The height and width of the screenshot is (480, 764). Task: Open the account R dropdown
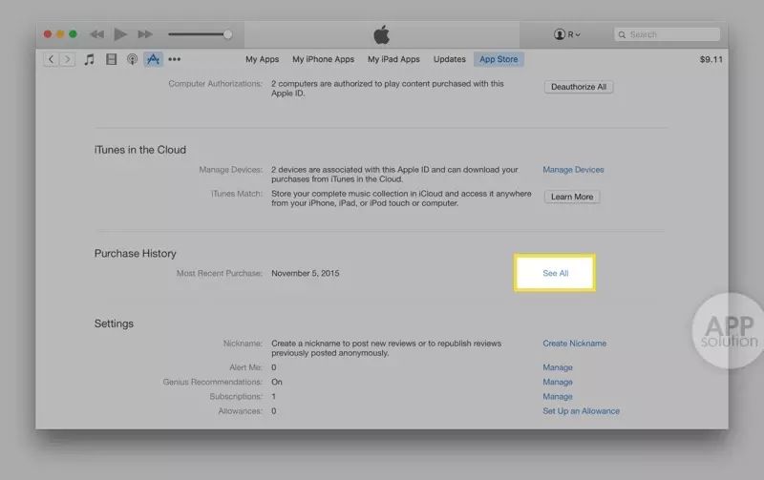tap(566, 34)
